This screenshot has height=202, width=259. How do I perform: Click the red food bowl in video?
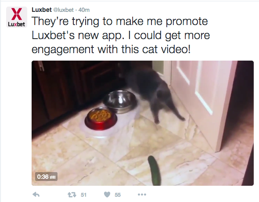101,118
